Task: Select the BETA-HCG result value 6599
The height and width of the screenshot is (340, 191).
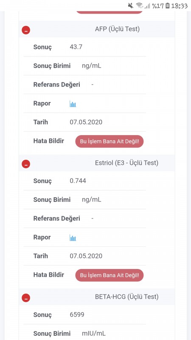Action: pos(77,314)
